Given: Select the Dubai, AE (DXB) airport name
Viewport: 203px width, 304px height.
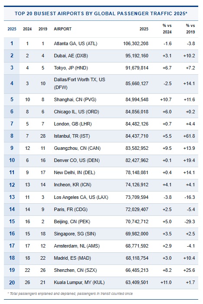Looking at the screenshot, I should 71,56.
